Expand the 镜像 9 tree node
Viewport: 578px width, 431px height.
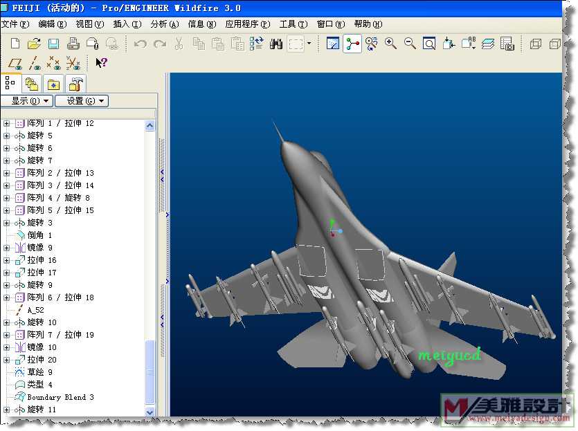point(7,248)
